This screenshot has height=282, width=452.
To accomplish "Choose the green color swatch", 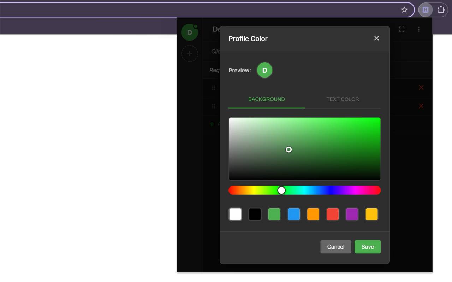I will click(x=274, y=214).
